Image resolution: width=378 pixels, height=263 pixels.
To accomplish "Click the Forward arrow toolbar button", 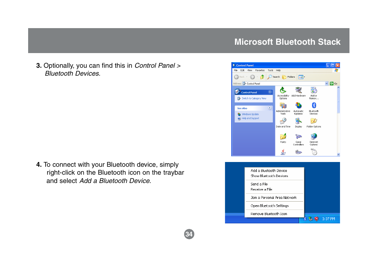I will coord(252,77).
